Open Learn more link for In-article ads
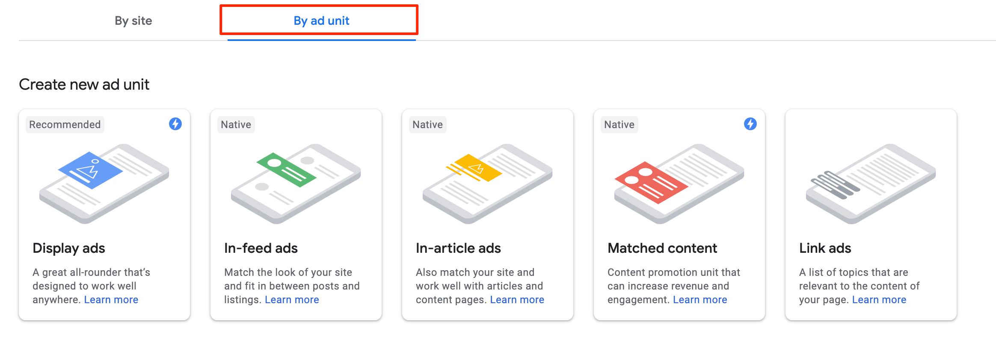The image size is (996, 345). coord(517,300)
